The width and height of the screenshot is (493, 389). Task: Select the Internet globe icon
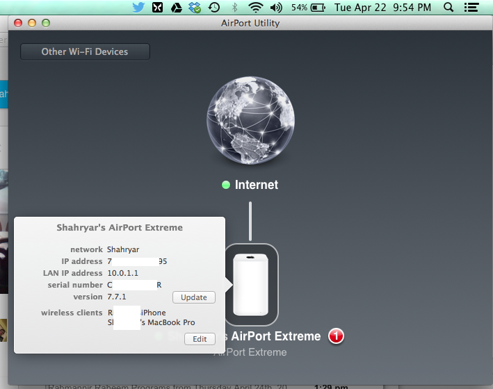250,120
